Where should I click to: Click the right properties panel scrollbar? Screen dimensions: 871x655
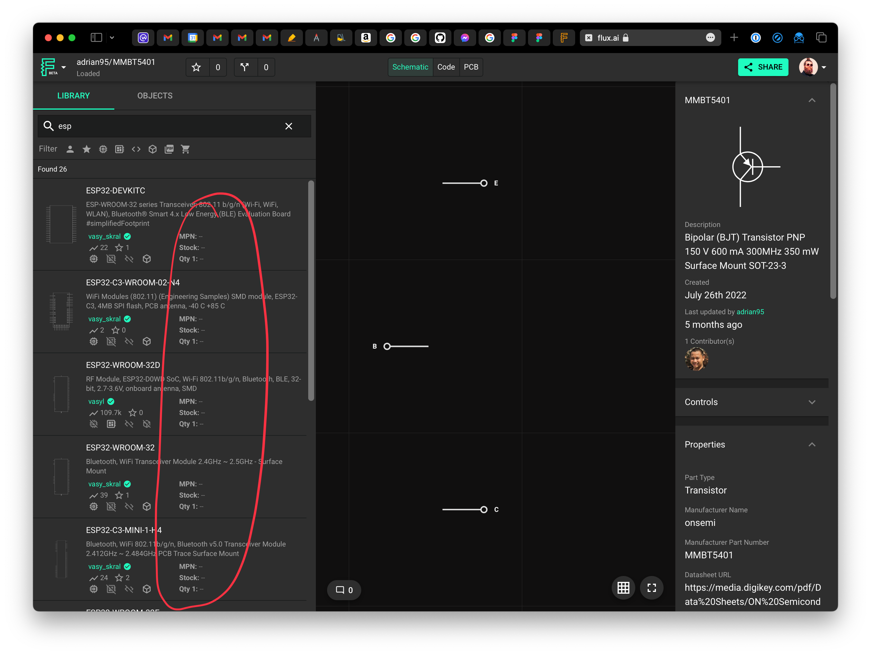833,191
